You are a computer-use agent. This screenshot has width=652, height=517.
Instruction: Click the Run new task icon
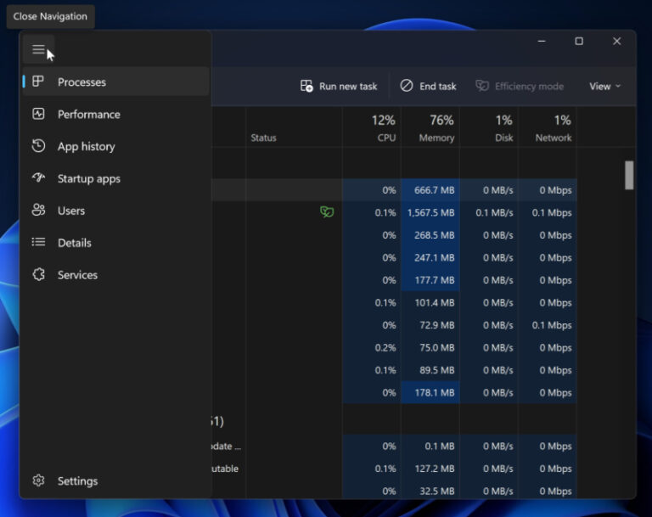pyautogui.click(x=306, y=86)
